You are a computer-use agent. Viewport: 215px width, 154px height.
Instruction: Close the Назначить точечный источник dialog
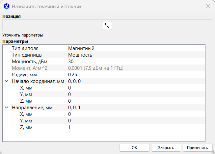click(x=208, y=6)
